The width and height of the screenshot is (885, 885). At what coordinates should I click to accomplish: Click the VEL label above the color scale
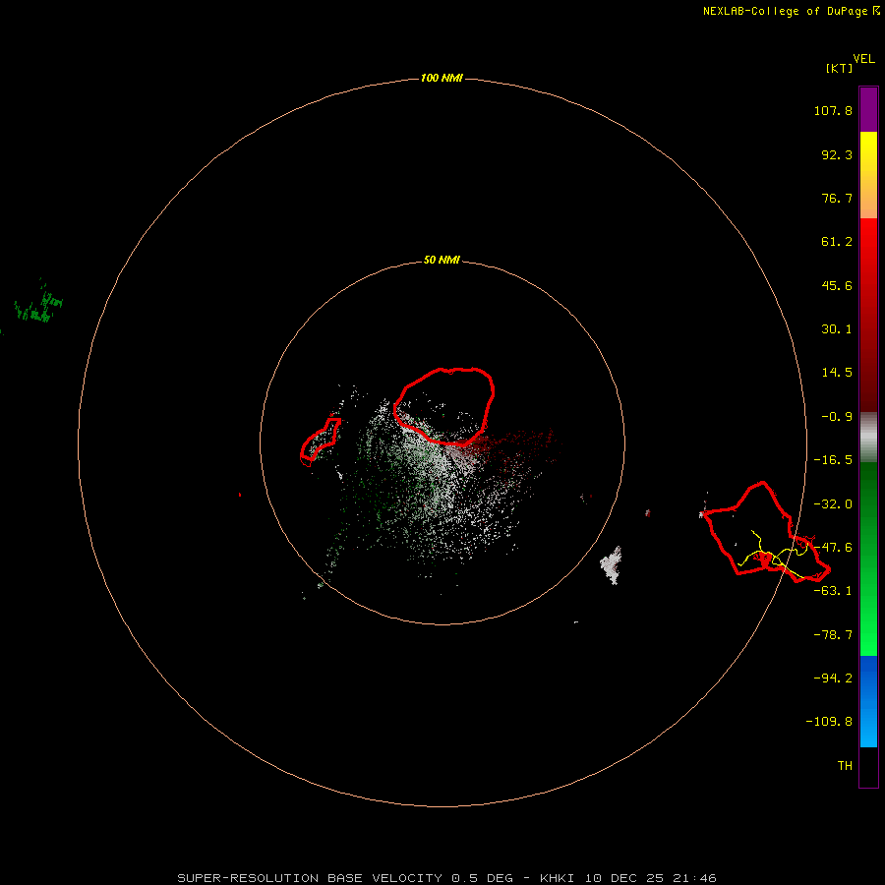[x=864, y=59]
